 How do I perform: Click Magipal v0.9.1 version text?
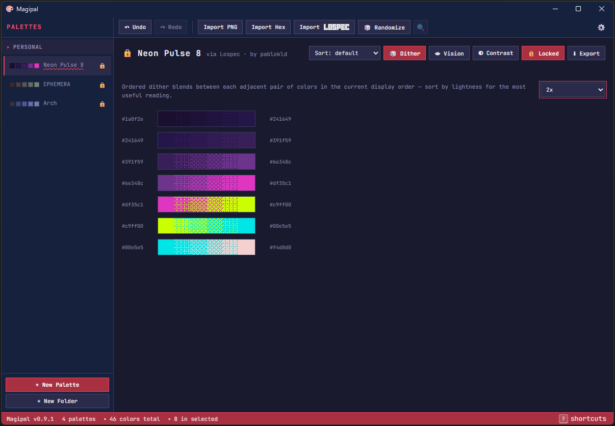pos(30,419)
